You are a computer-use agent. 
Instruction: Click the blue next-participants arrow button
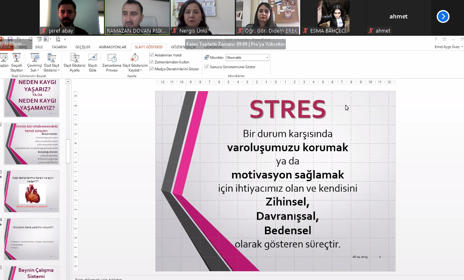click(443, 16)
